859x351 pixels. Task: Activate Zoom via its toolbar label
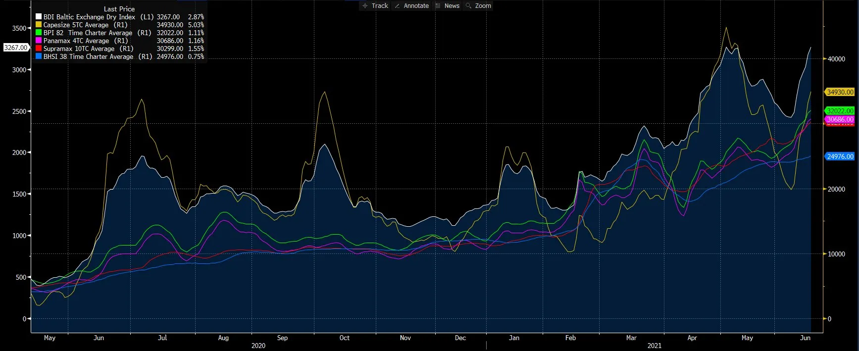483,6
